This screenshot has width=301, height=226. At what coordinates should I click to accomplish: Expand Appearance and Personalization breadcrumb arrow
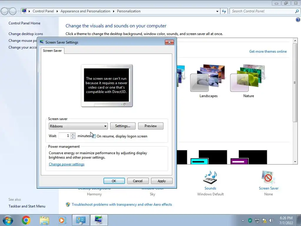(x=114, y=11)
